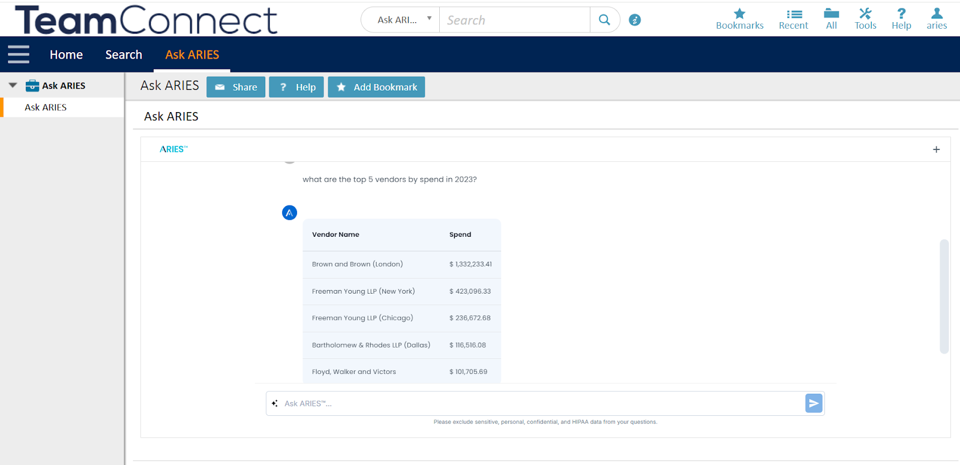
Task: Open the Bookmarks star icon
Action: tap(739, 14)
